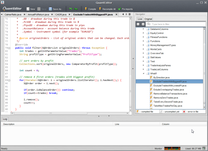Close the CAGR.java tab
The width and height of the screenshot is (208, 151).
tap(69, 14)
